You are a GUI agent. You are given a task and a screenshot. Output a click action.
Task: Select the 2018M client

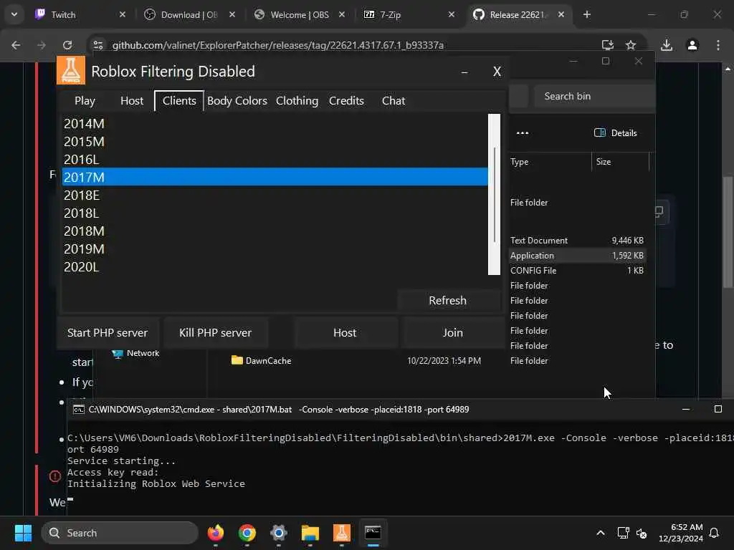(x=275, y=231)
